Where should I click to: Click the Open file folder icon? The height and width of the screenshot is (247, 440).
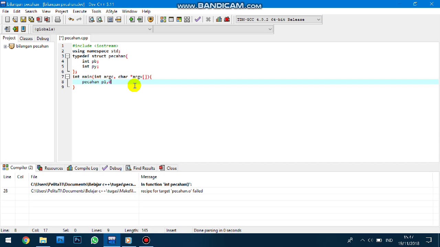tap(15, 20)
